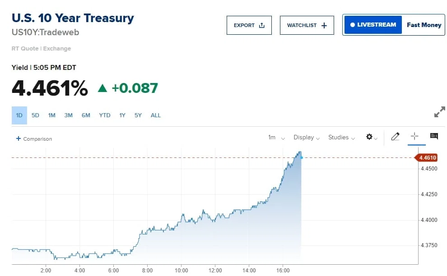
Task: Open chart settings gear menu
Action: click(x=372, y=137)
